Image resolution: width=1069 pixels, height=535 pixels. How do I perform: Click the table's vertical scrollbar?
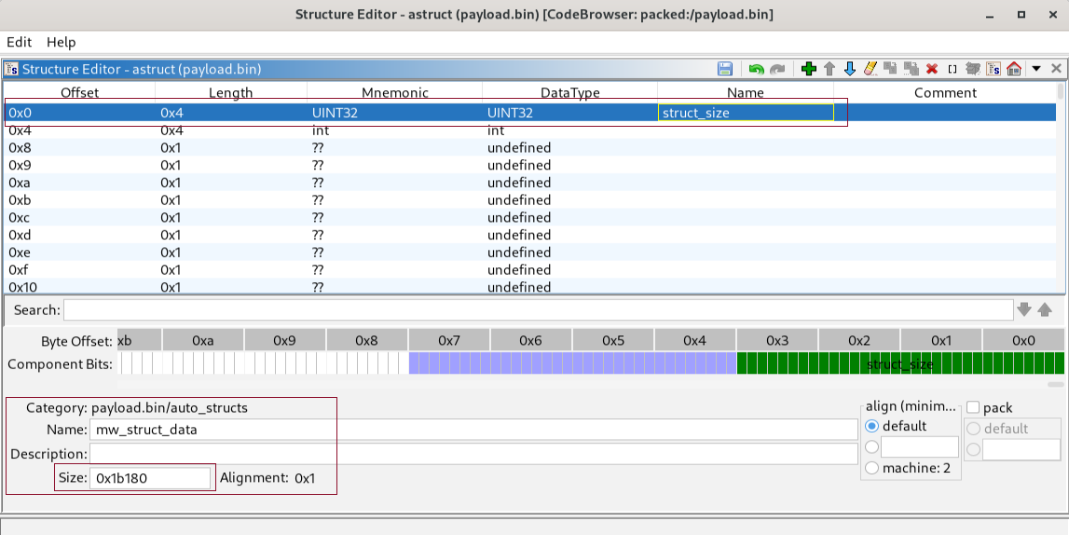tap(1060, 188)
